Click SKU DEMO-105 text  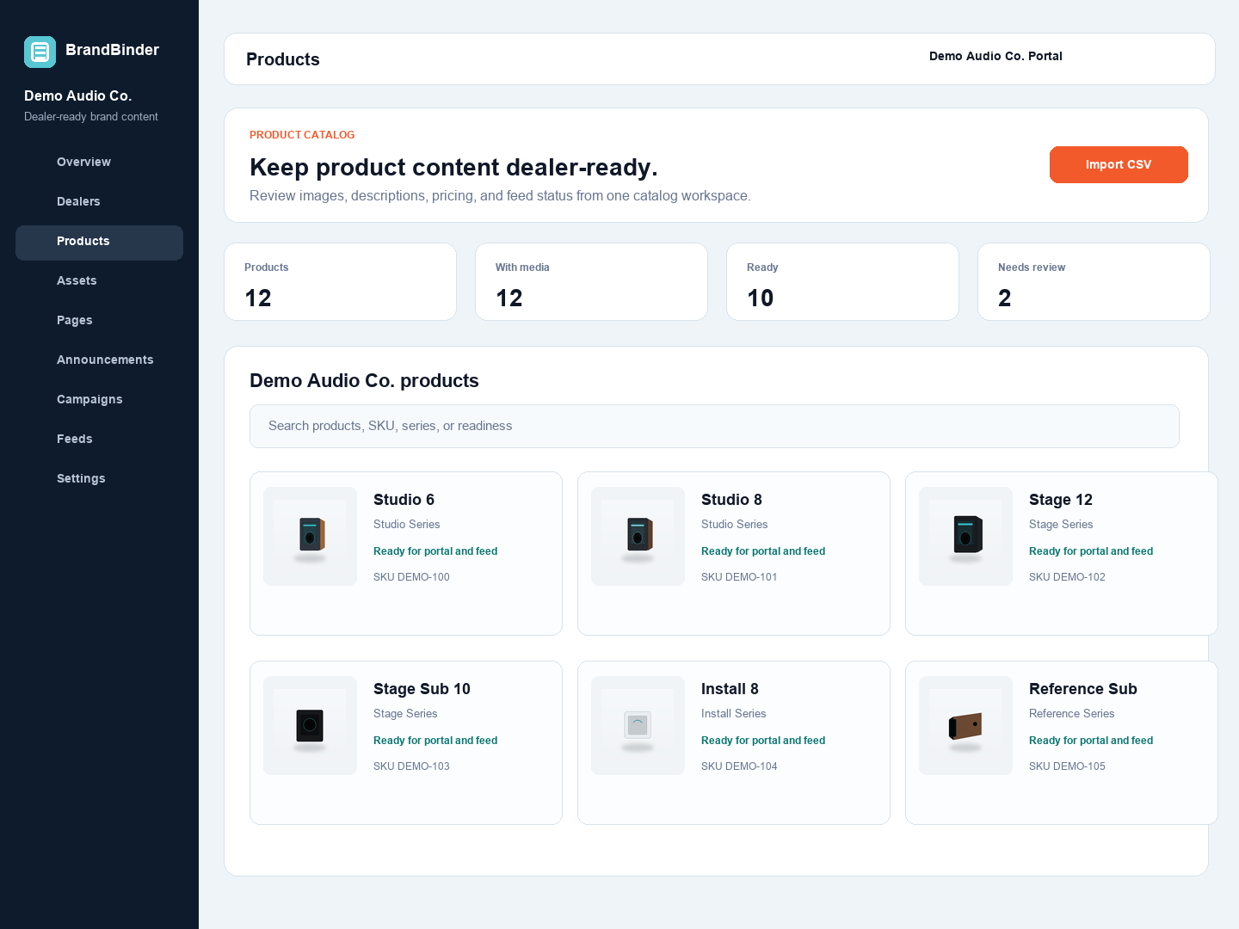pos(1067,766)
